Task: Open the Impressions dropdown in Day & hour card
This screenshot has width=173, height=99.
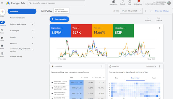Action: point(151,66)
